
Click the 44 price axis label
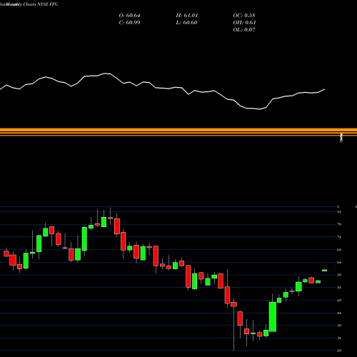pyautogui.click(x=339, y=313)
